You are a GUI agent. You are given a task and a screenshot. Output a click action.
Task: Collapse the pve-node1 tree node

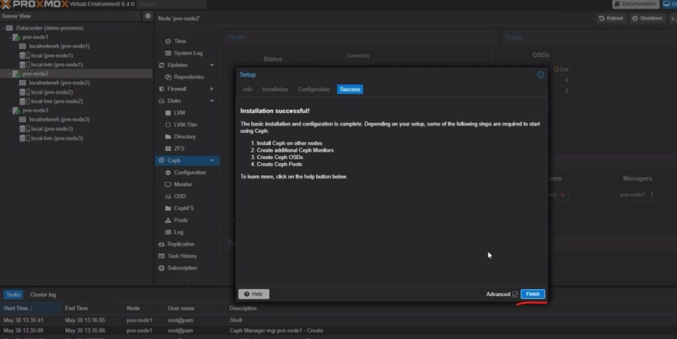[9, 37]
